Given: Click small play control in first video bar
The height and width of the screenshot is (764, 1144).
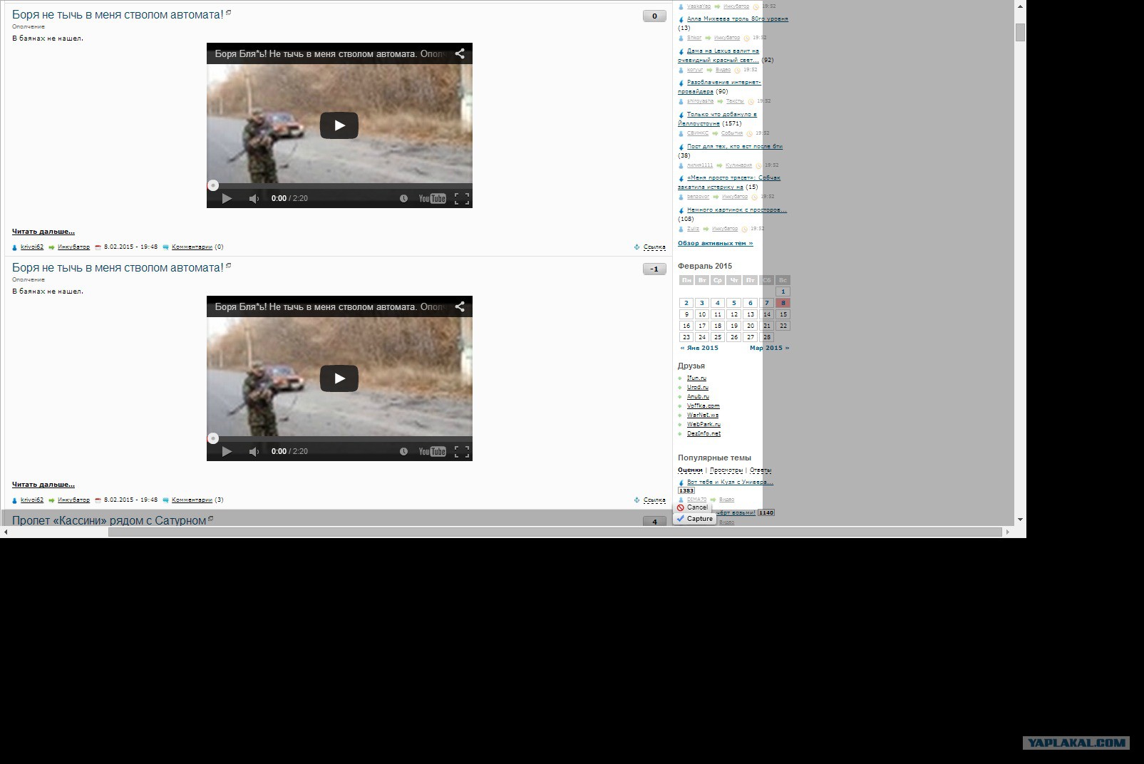Looking at the screenshot, I should click(x=227, y=198).
